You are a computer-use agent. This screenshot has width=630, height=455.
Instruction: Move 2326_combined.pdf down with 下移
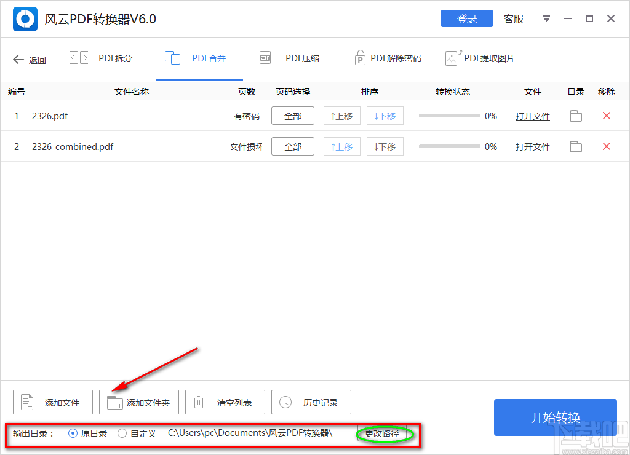click(x=385, y=146)
